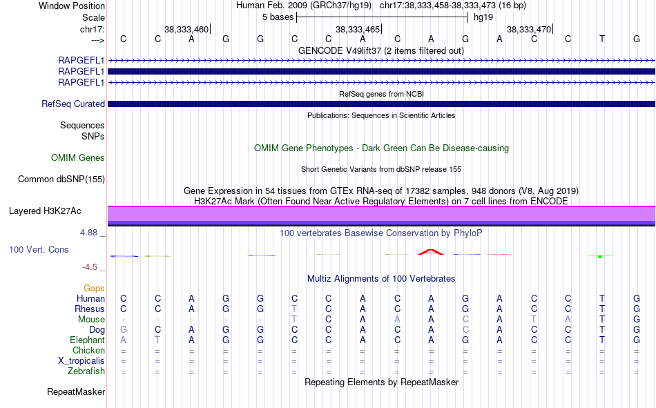Click the Common dbSNP(155) label

61,179
